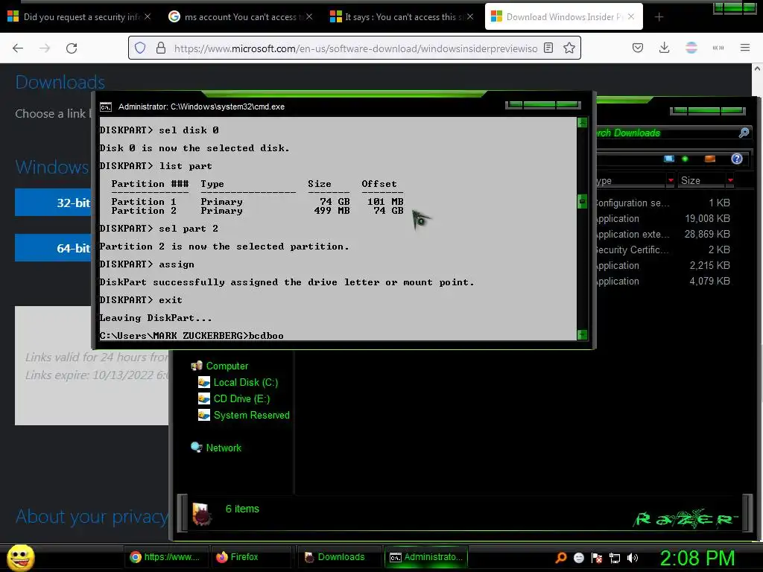This screenshot has width=763, height=572.
Task: Select the 1 KB Configuration settings file
Action: coord(662,203)
